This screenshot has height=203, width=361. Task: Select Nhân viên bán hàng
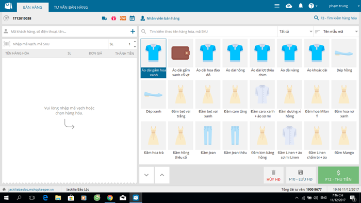coord(160,18)
